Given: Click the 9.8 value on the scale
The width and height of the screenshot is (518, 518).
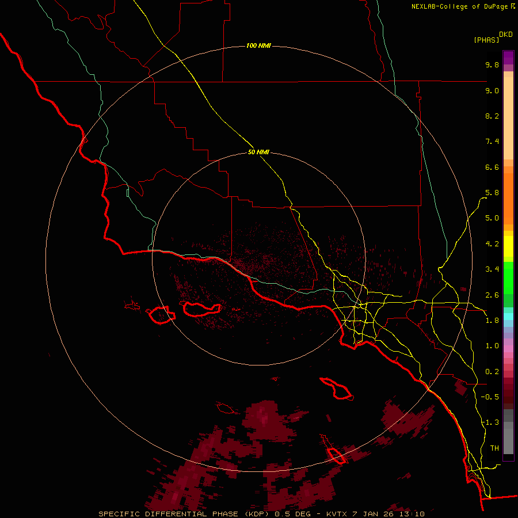Looking at the screenshot, I should [492, 64].
